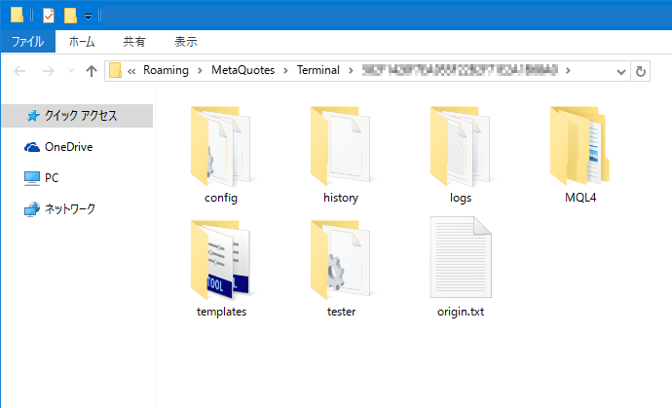Click the config folder name label
Screen dimensions: 672x408
(221, 198)
